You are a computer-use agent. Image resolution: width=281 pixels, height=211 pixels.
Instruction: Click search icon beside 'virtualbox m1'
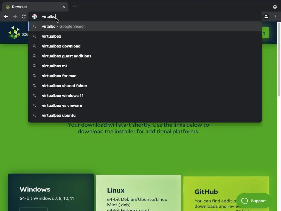point(35,66)
